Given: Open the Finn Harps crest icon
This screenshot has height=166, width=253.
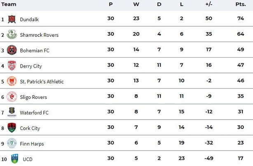Looking at the screenshot, I should 12,143.
